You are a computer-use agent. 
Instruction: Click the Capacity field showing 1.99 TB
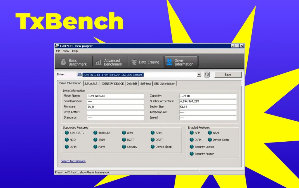coord(208,96)
